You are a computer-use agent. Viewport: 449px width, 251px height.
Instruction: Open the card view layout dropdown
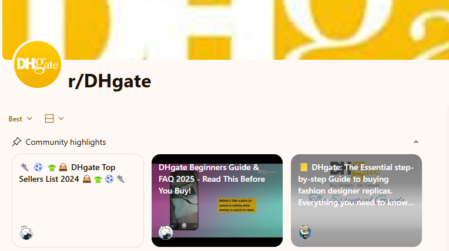pos(54,118)
